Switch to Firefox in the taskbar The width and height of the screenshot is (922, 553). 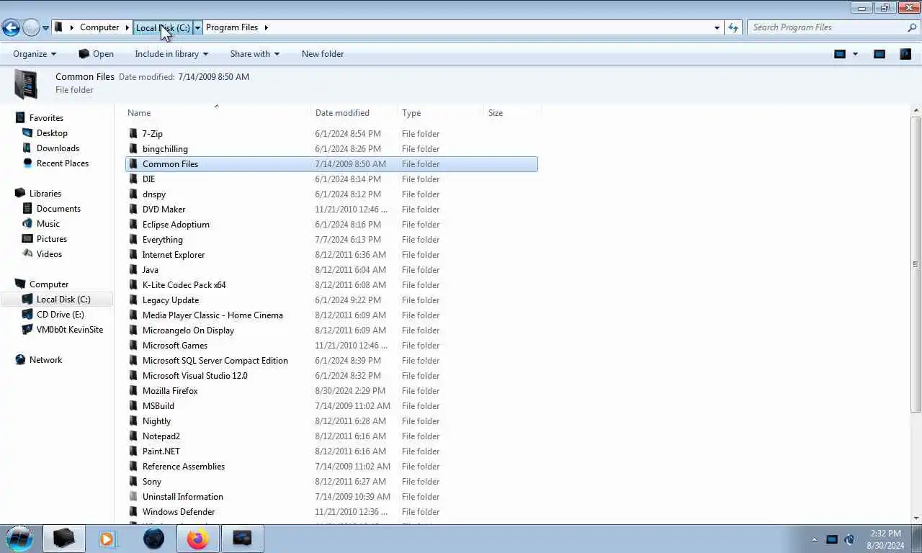pos(197,539)
